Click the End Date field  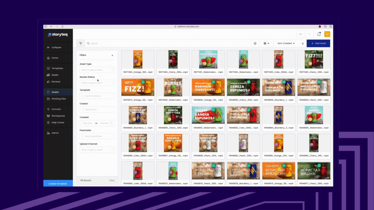pyautogui.click(x=104, y=123)
